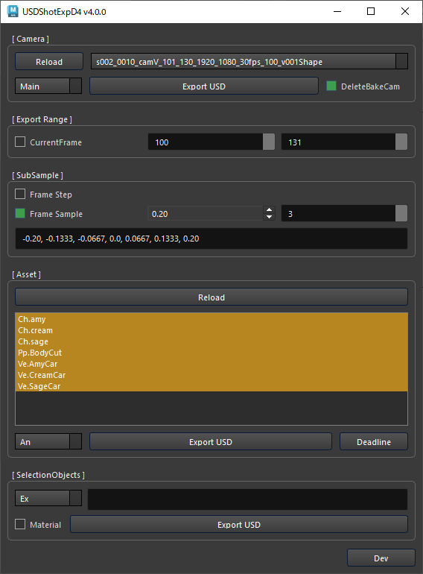Check the Frame Step option

tap(20, 194)
